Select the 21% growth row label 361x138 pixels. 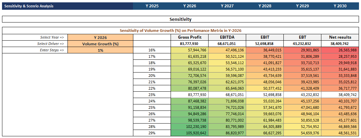(152, 82)
